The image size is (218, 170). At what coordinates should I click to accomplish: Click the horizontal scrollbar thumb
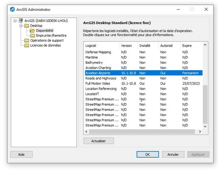142,131
